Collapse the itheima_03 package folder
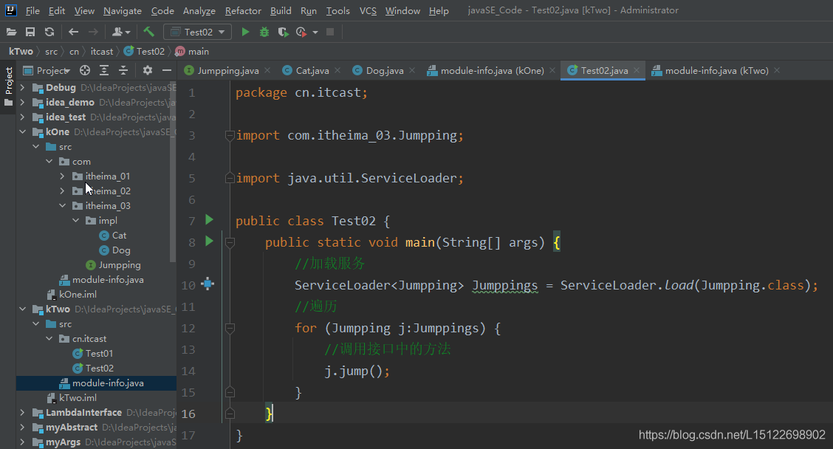833x449 pixels. (63, 206)
